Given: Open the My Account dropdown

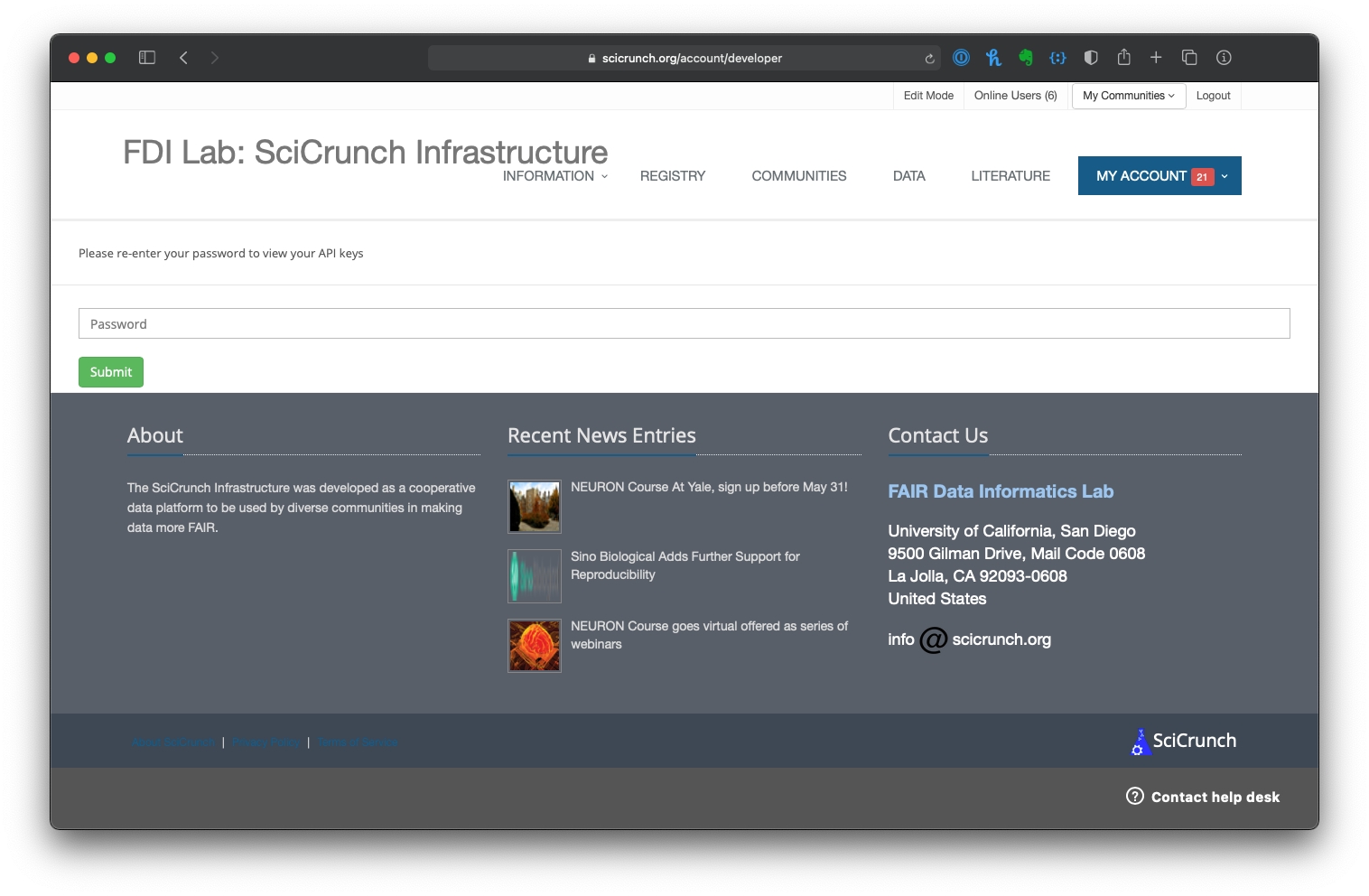Looking at the screenshot, I should click(x=1159, y=176).
